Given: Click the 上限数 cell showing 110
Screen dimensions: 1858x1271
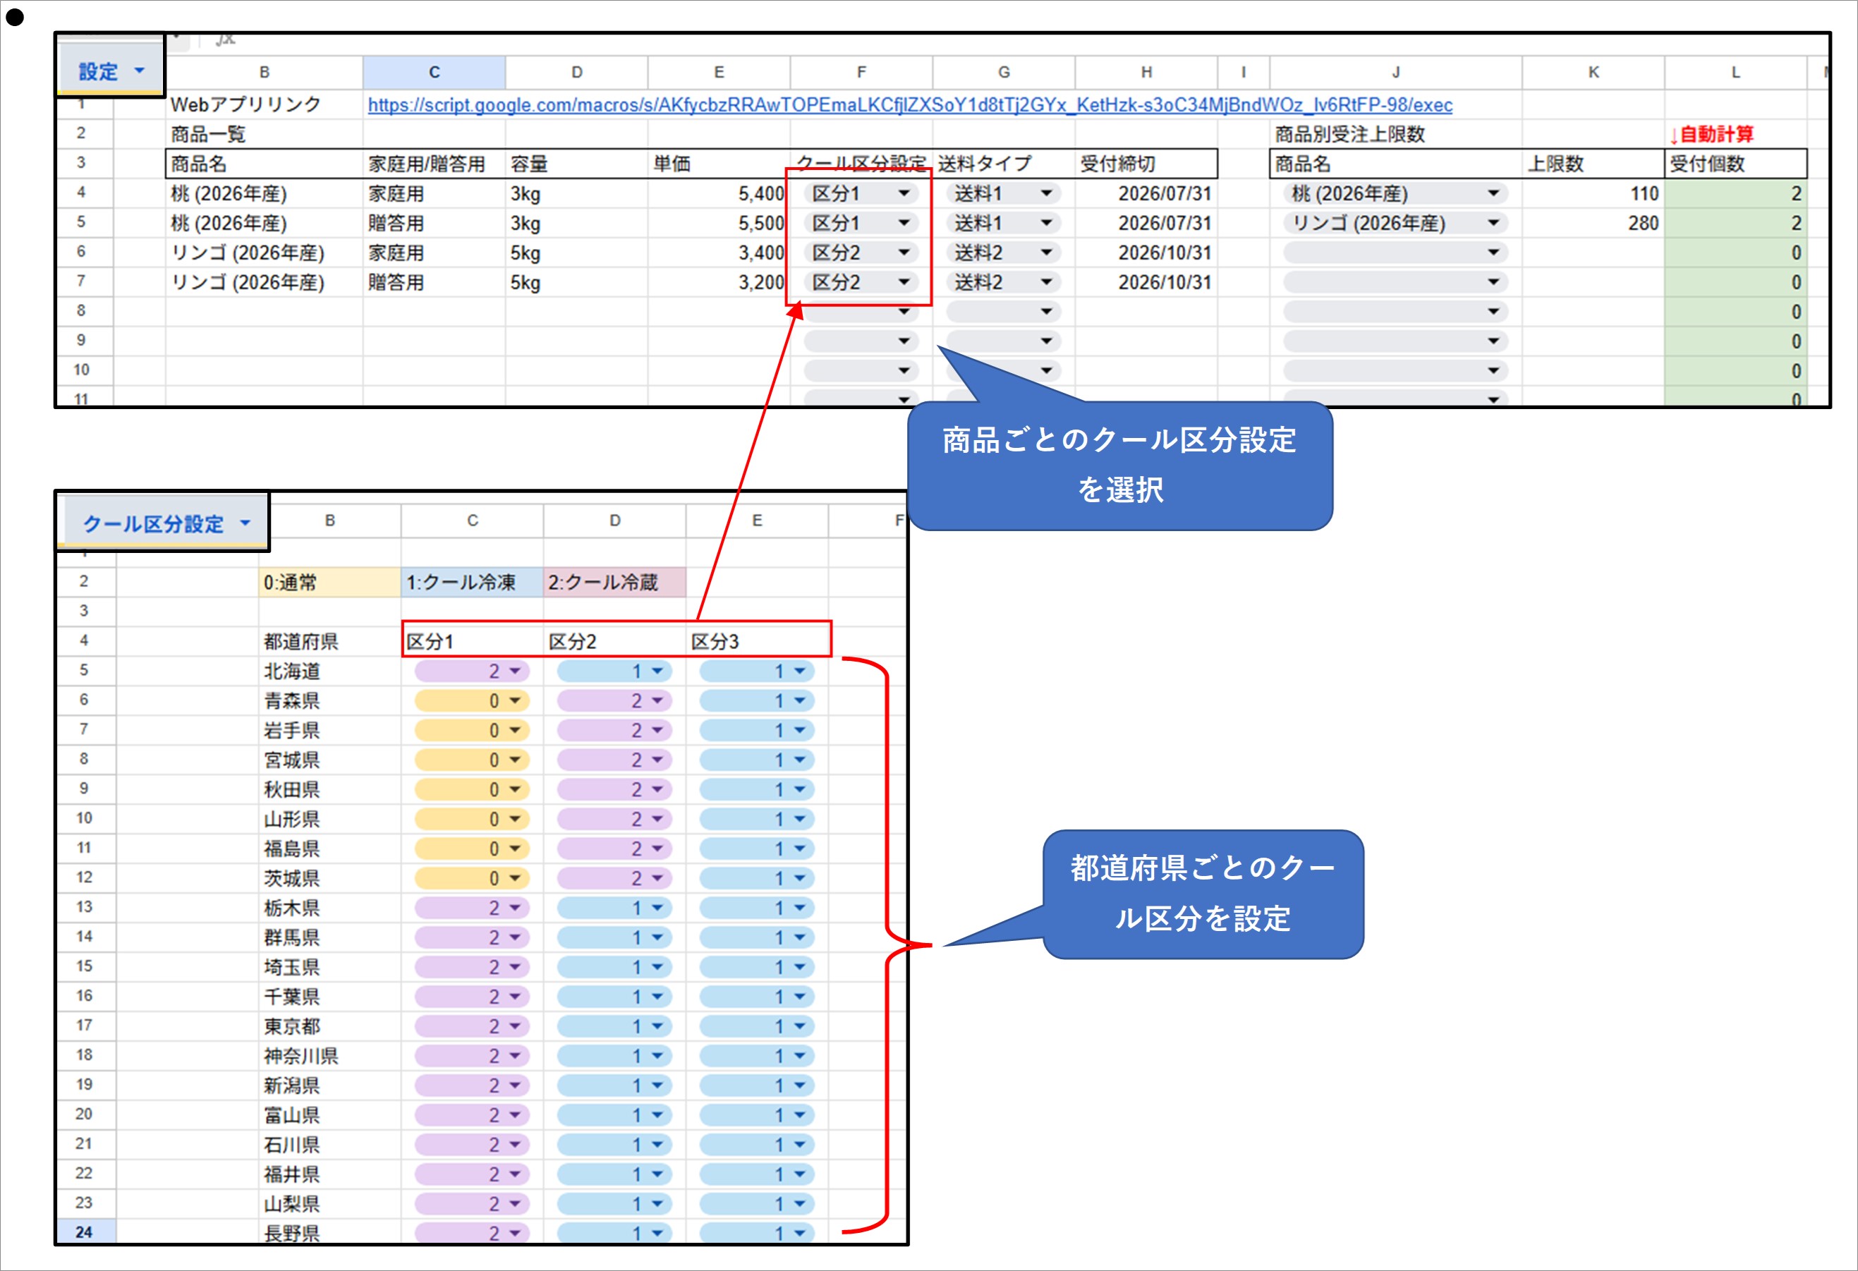Looking at the screenshot, I should [x=1593, y=193].
